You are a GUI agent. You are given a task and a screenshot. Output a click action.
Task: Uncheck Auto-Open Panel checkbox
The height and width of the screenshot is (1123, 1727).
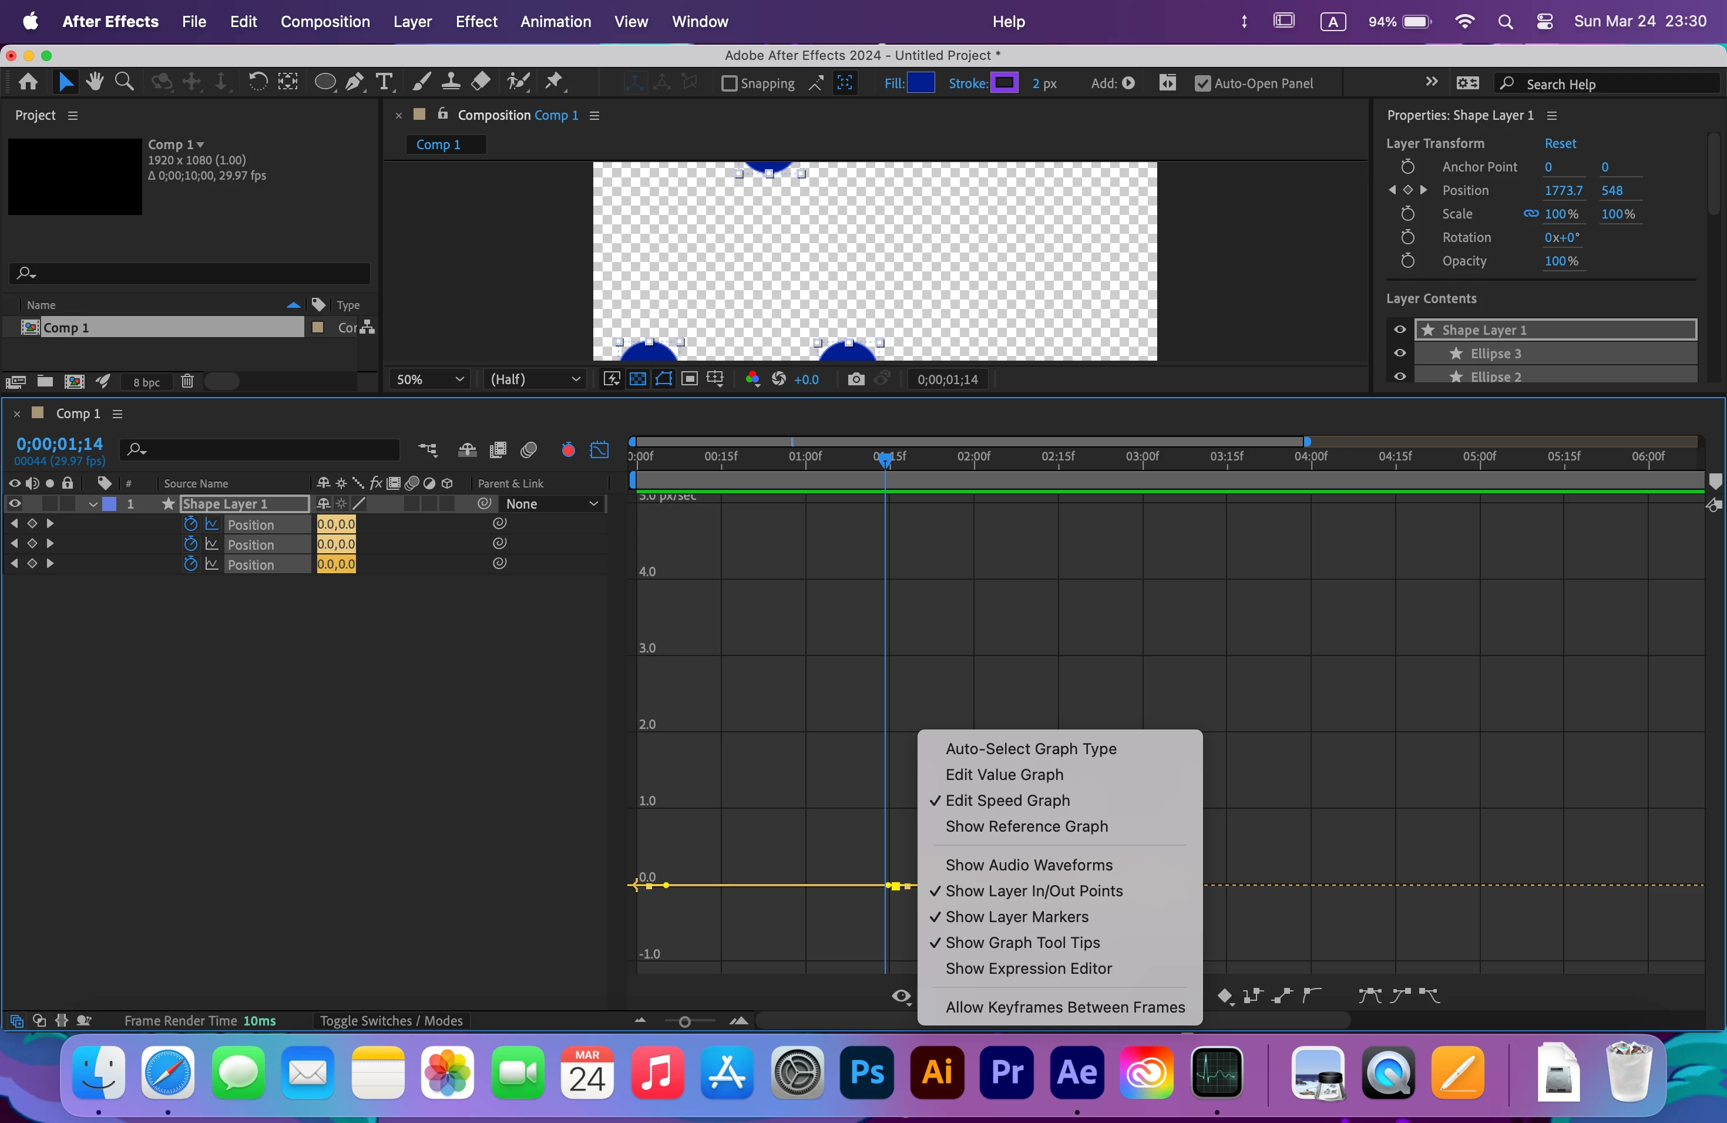pos(1202,83)
